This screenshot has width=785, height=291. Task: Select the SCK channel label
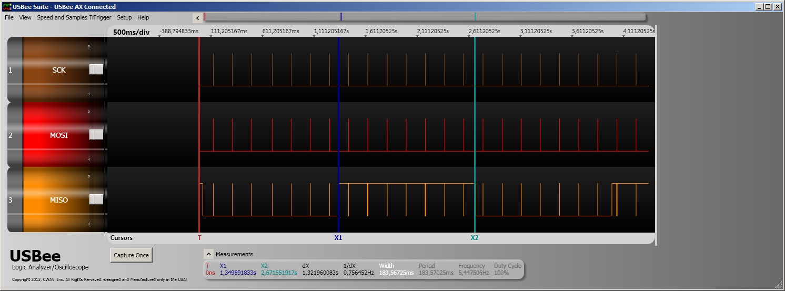[59, 70]
